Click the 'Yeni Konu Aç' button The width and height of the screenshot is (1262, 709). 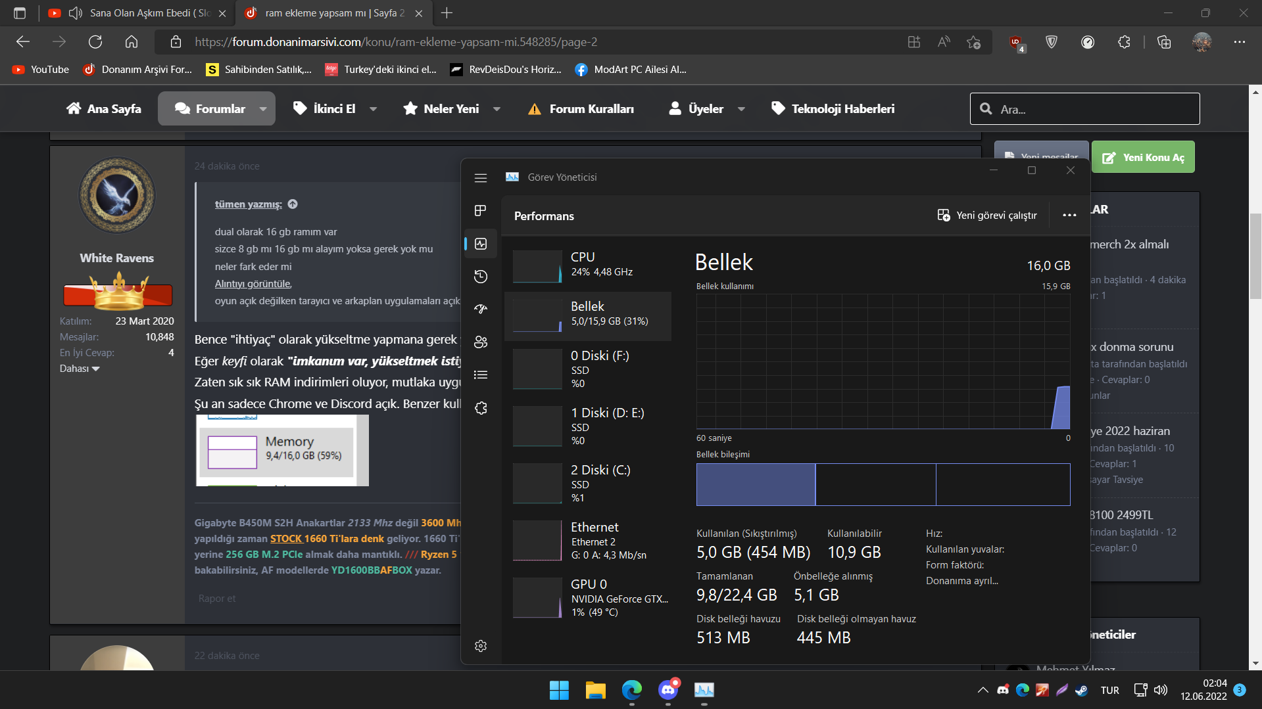click(1143, 158)
